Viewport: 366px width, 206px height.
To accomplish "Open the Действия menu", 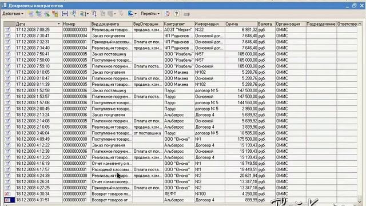I will pyautogui.click(x=13, y=14).
